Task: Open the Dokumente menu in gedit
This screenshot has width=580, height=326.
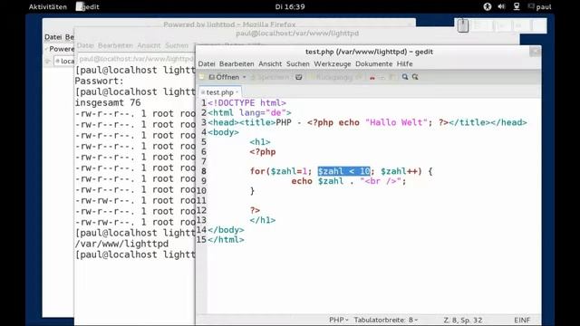Action: pyautogui.click(x=373, y=63)
